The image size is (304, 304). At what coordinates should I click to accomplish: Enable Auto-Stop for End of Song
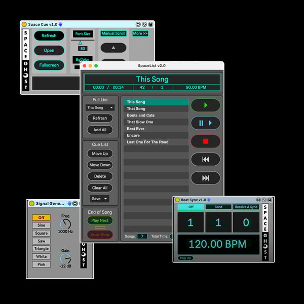click(100, 235)
